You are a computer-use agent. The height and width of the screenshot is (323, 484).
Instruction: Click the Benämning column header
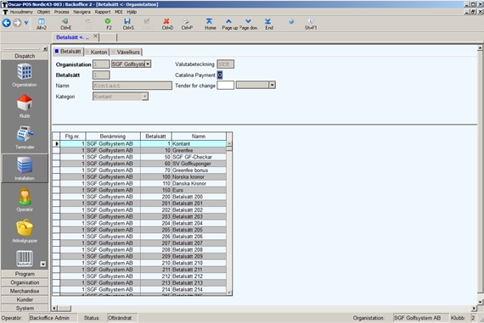coord(113,136)
